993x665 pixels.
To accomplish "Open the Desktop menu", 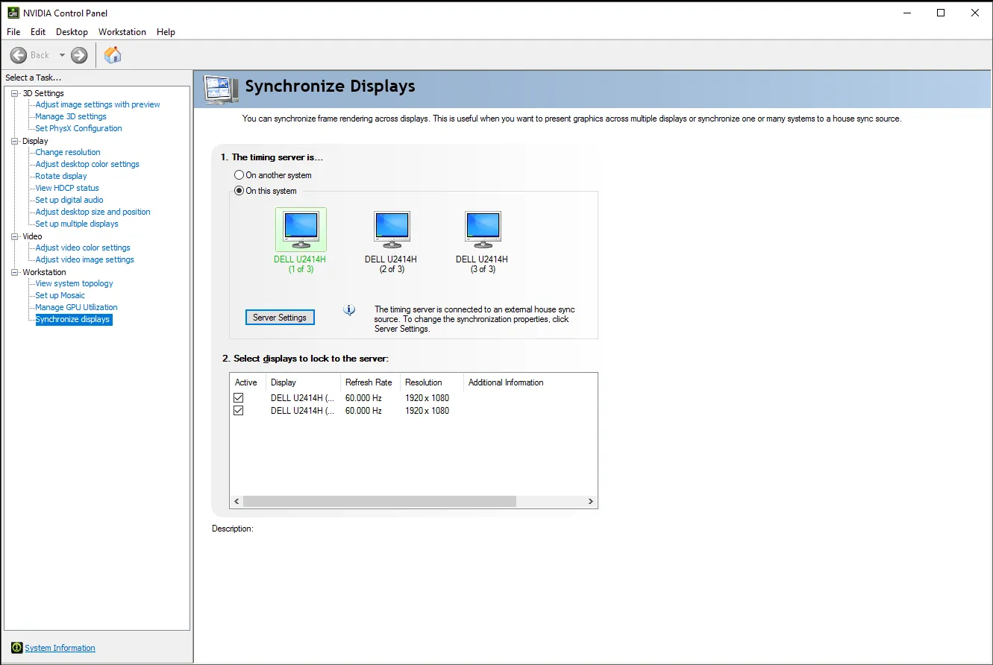I will click(72, 32).
